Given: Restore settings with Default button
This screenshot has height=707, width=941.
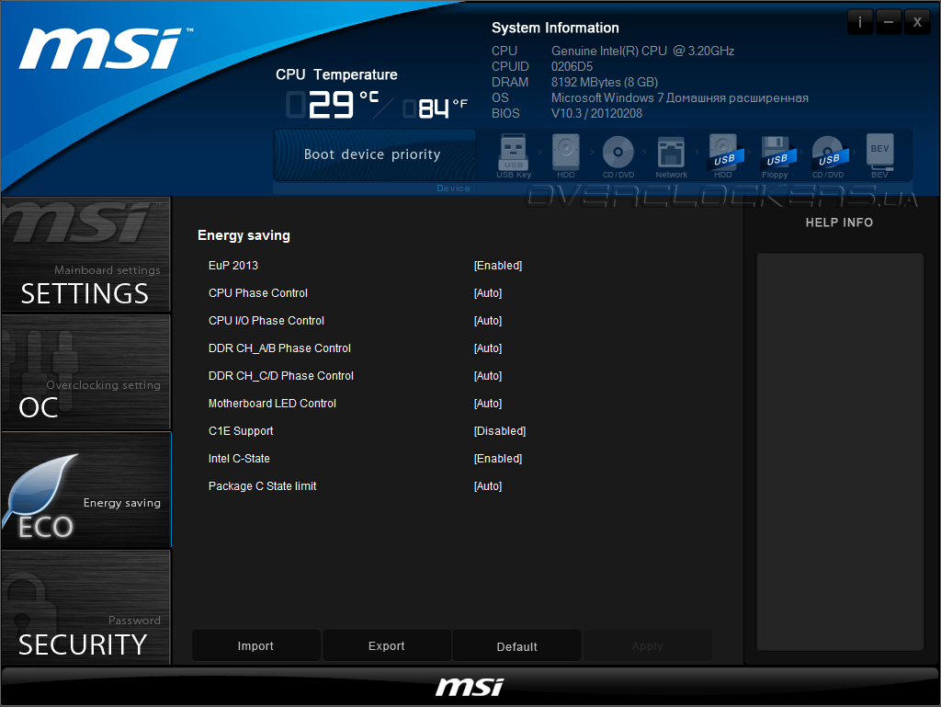Looking at the screenshot, I should (516, 645).
